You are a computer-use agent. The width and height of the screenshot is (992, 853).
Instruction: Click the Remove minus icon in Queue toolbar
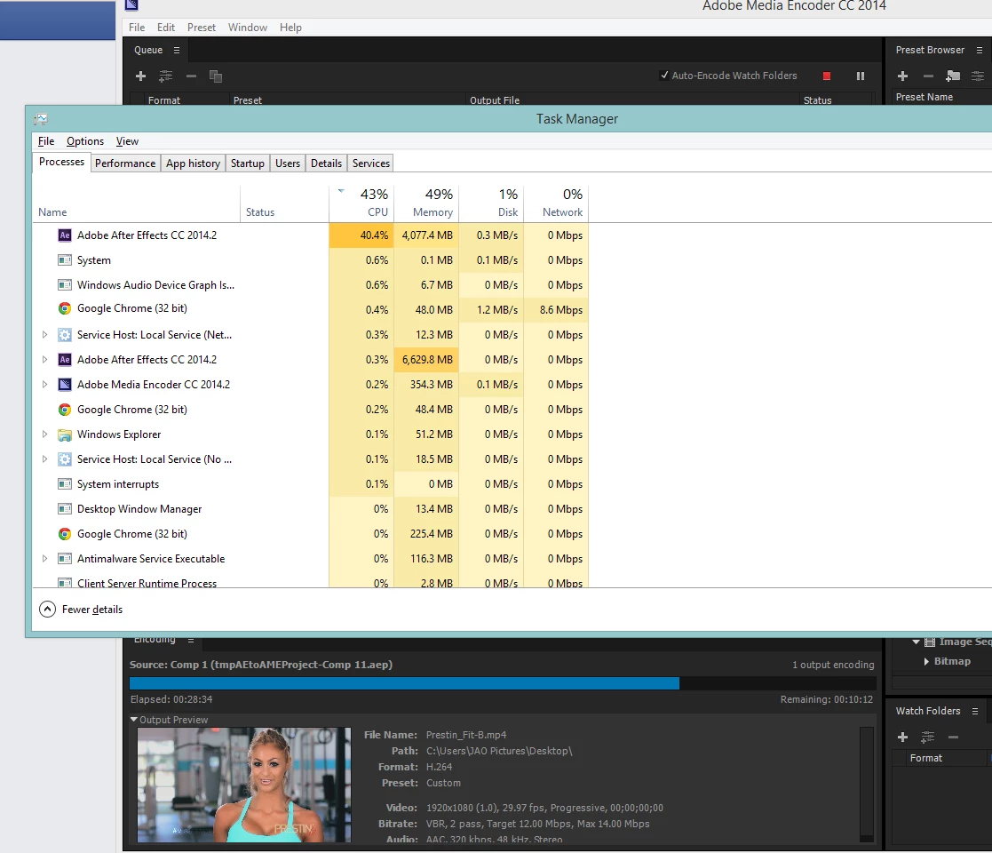point(191,76)
